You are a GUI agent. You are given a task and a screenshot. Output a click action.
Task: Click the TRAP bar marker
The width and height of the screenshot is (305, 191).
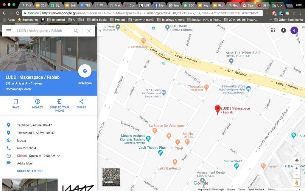(178, 142)
